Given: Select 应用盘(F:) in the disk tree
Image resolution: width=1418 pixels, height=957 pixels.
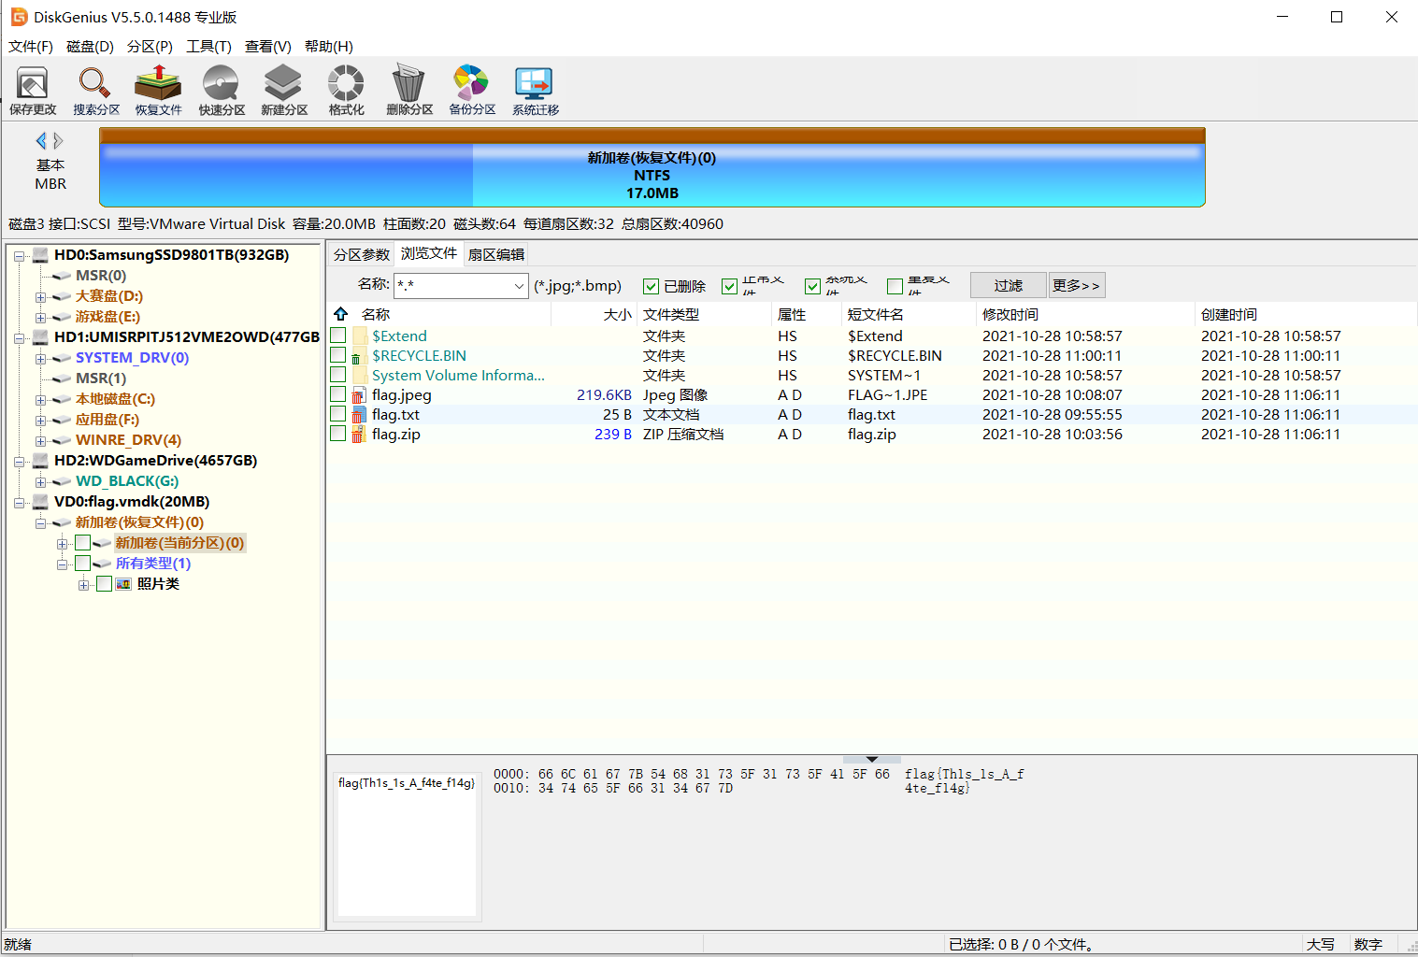Looking at the screenshot, I should pos(107,420).
